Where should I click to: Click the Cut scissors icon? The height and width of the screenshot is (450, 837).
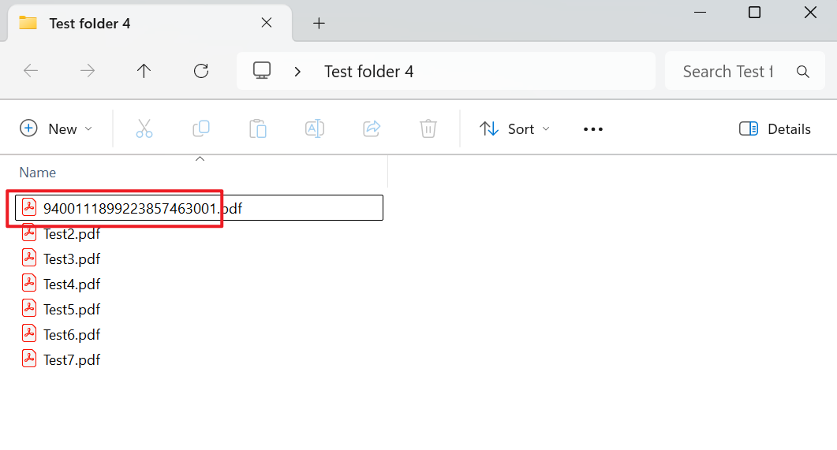[144, 128]
